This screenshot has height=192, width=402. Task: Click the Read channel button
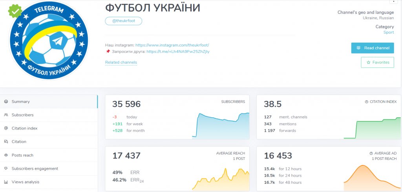(373, 48)
